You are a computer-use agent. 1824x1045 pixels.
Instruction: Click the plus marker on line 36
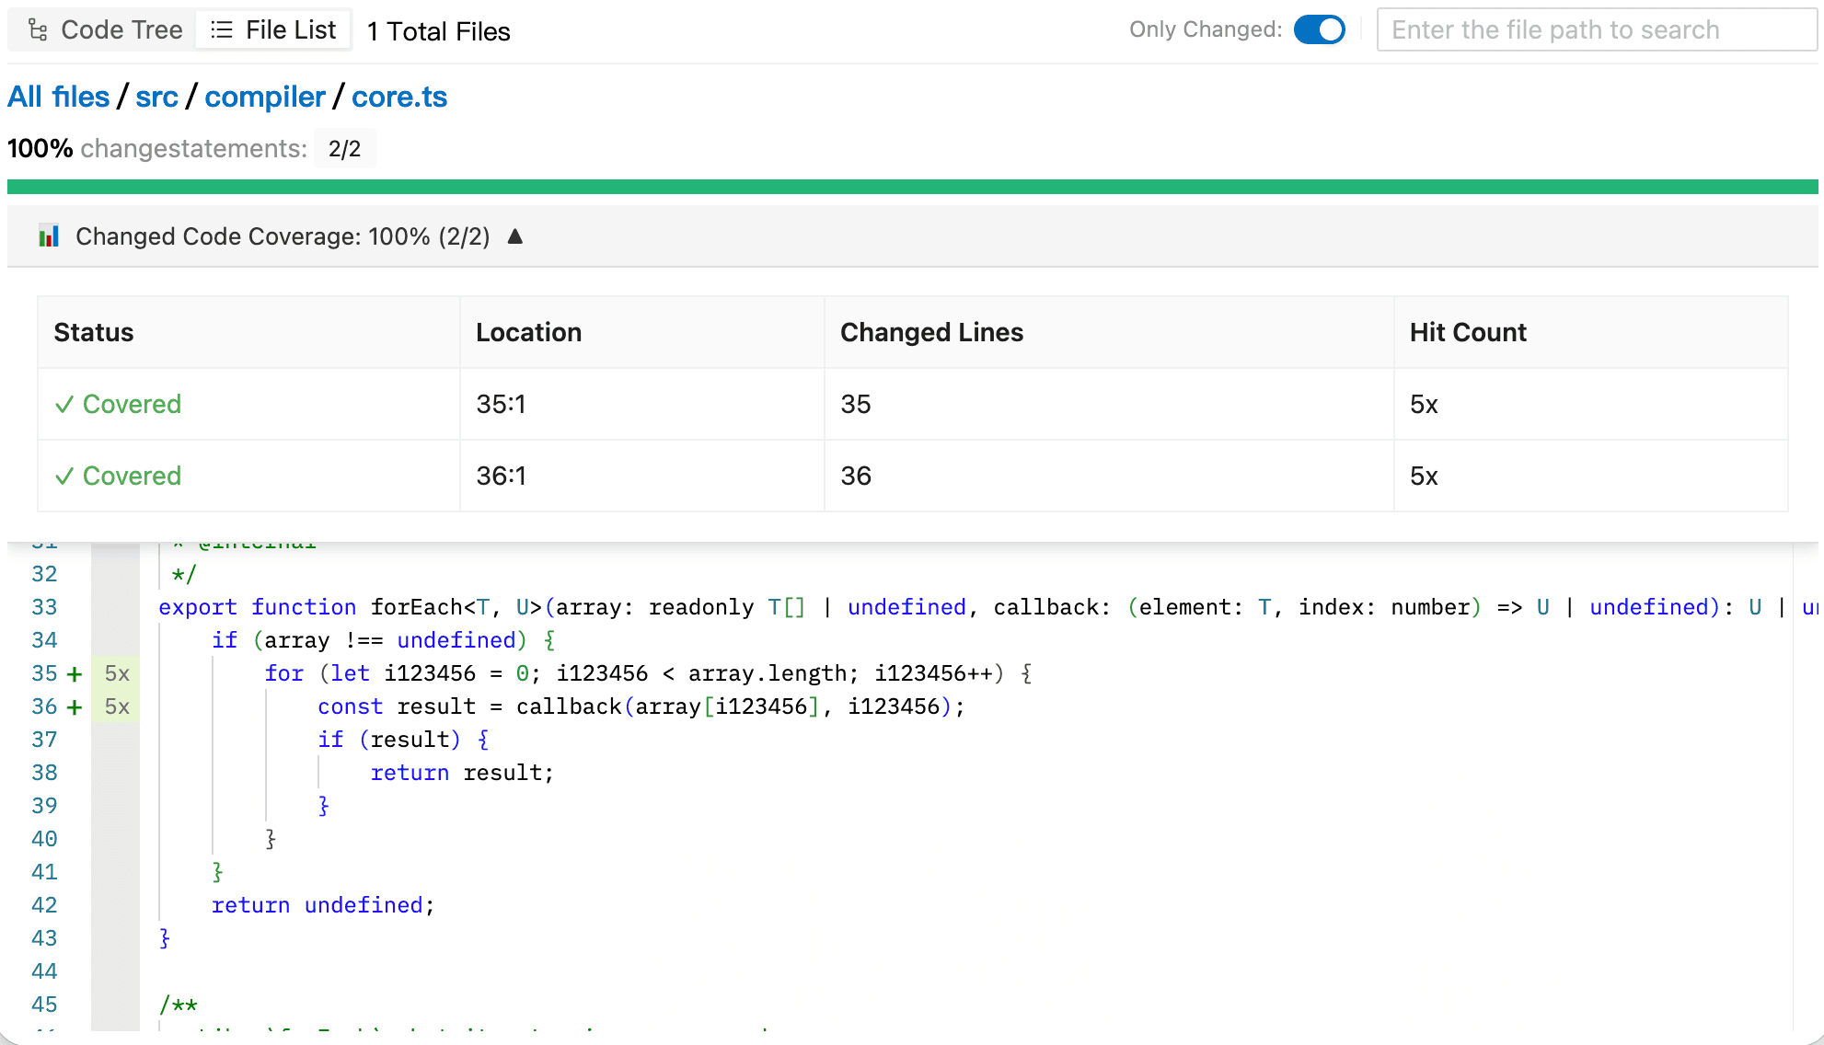click(75, 707)
